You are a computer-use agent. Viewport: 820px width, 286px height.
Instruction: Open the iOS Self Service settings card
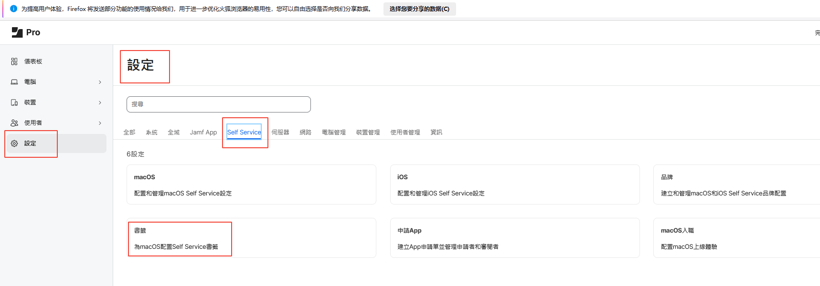[x=515, y=184]
